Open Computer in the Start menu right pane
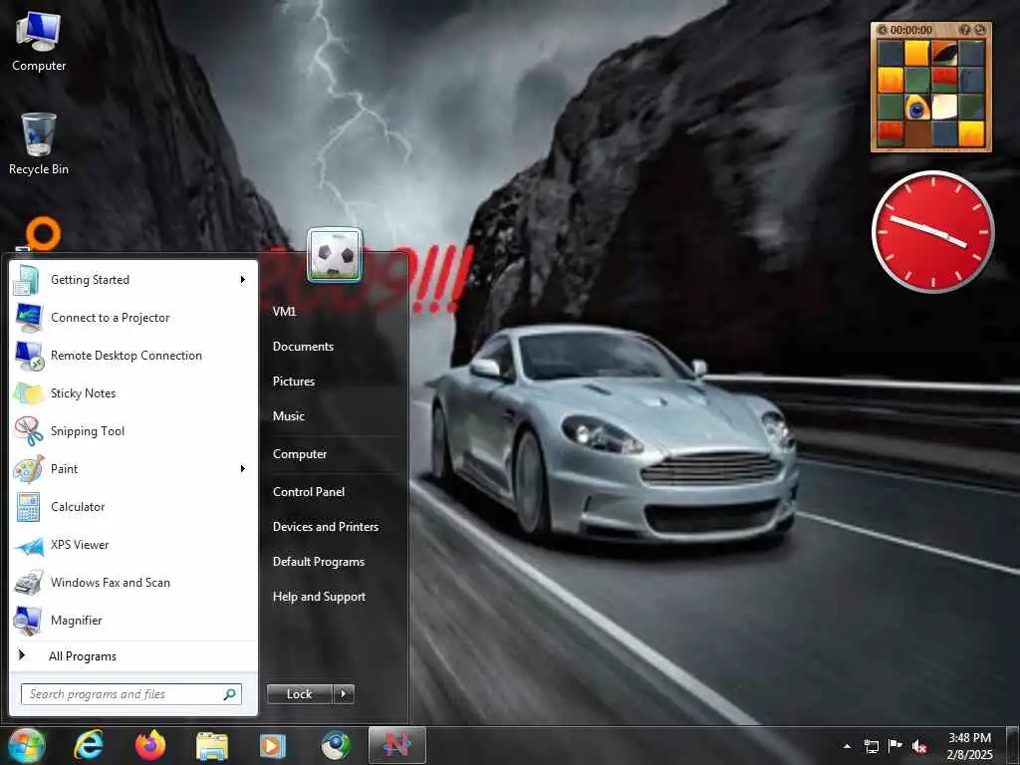The image size is (1020, 765). pos(300,454)
